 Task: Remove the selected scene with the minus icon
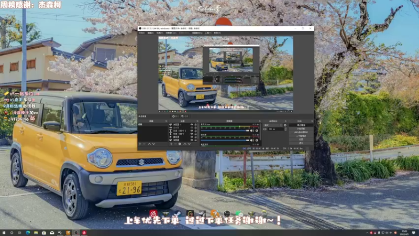pos(144,144)
